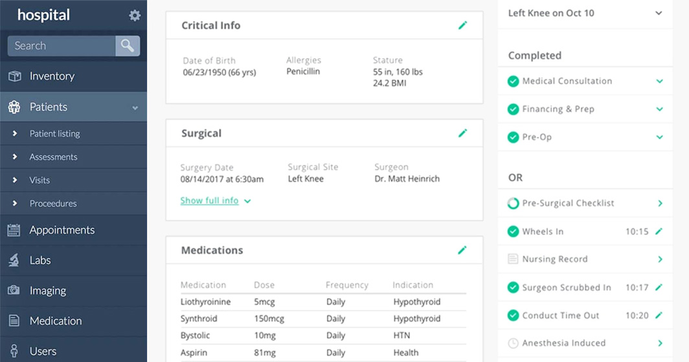
Task: Open the Nursing Record arrow
Action: click(x=660, y=259)
